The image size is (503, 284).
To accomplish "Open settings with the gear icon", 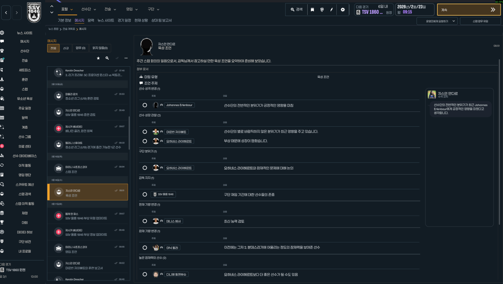I will pyautogui.click(x=343, y=9).
